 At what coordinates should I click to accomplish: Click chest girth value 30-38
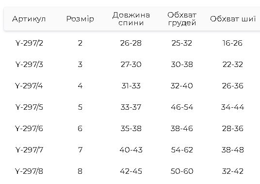[x=182, y=65]
